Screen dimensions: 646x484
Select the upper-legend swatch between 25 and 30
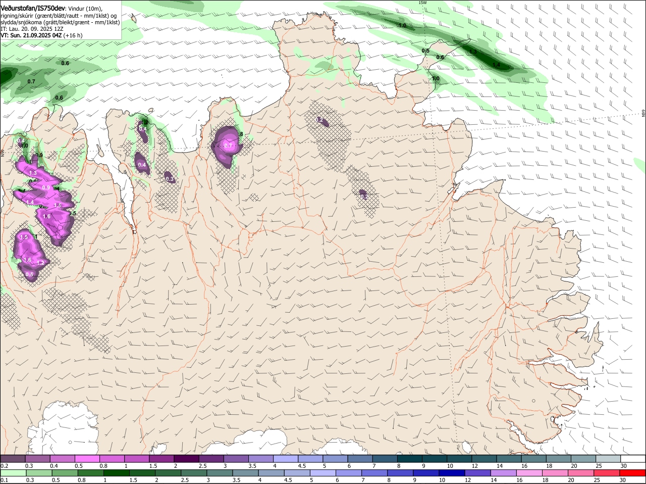[609, 458]
